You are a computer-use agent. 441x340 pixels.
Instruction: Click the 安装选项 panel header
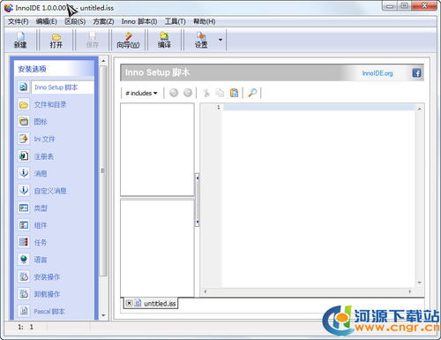54,69
